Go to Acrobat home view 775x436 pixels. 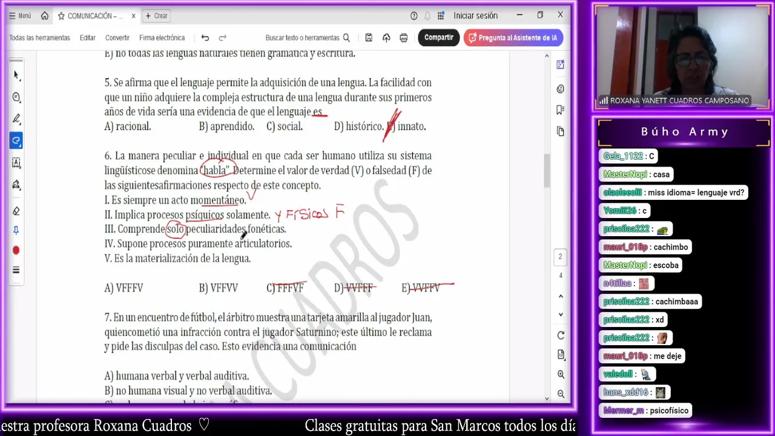click(x=44, y=16)
